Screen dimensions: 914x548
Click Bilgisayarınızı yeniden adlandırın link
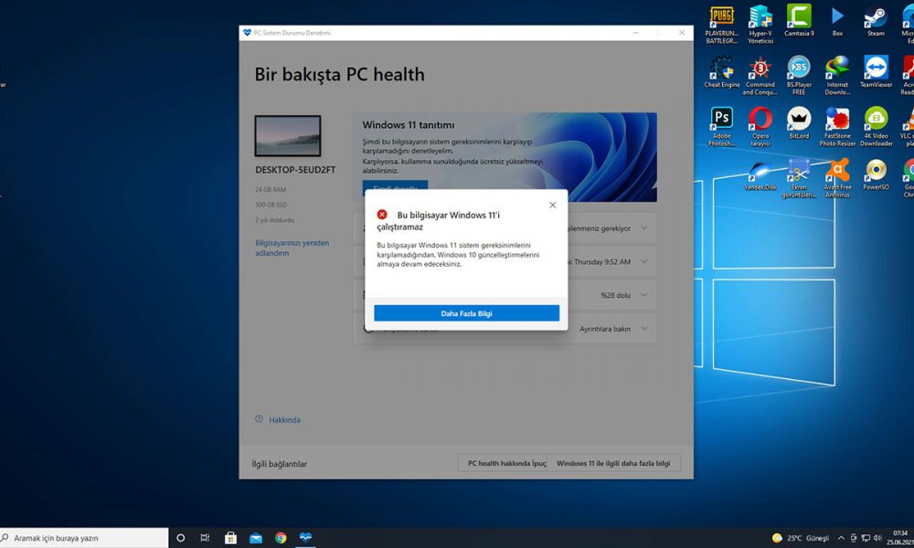290,247
